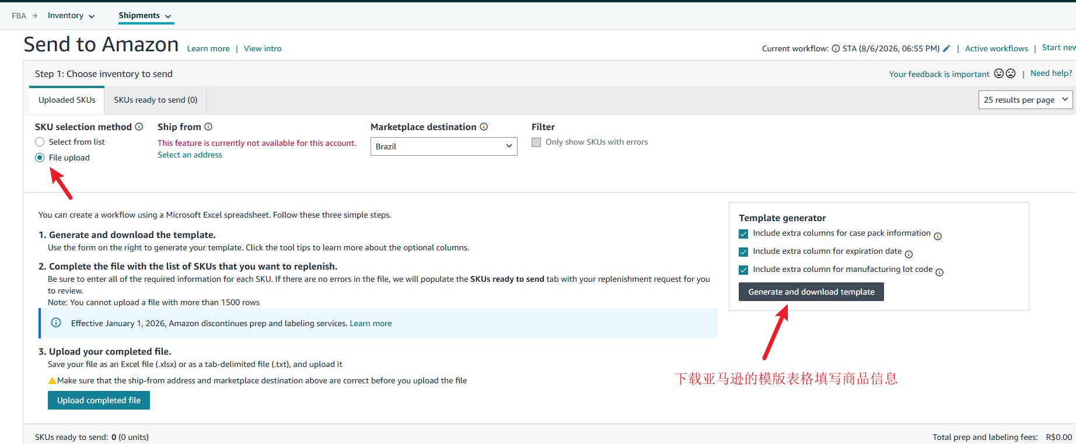Click the Filter section label

click(x=543, y=127)
